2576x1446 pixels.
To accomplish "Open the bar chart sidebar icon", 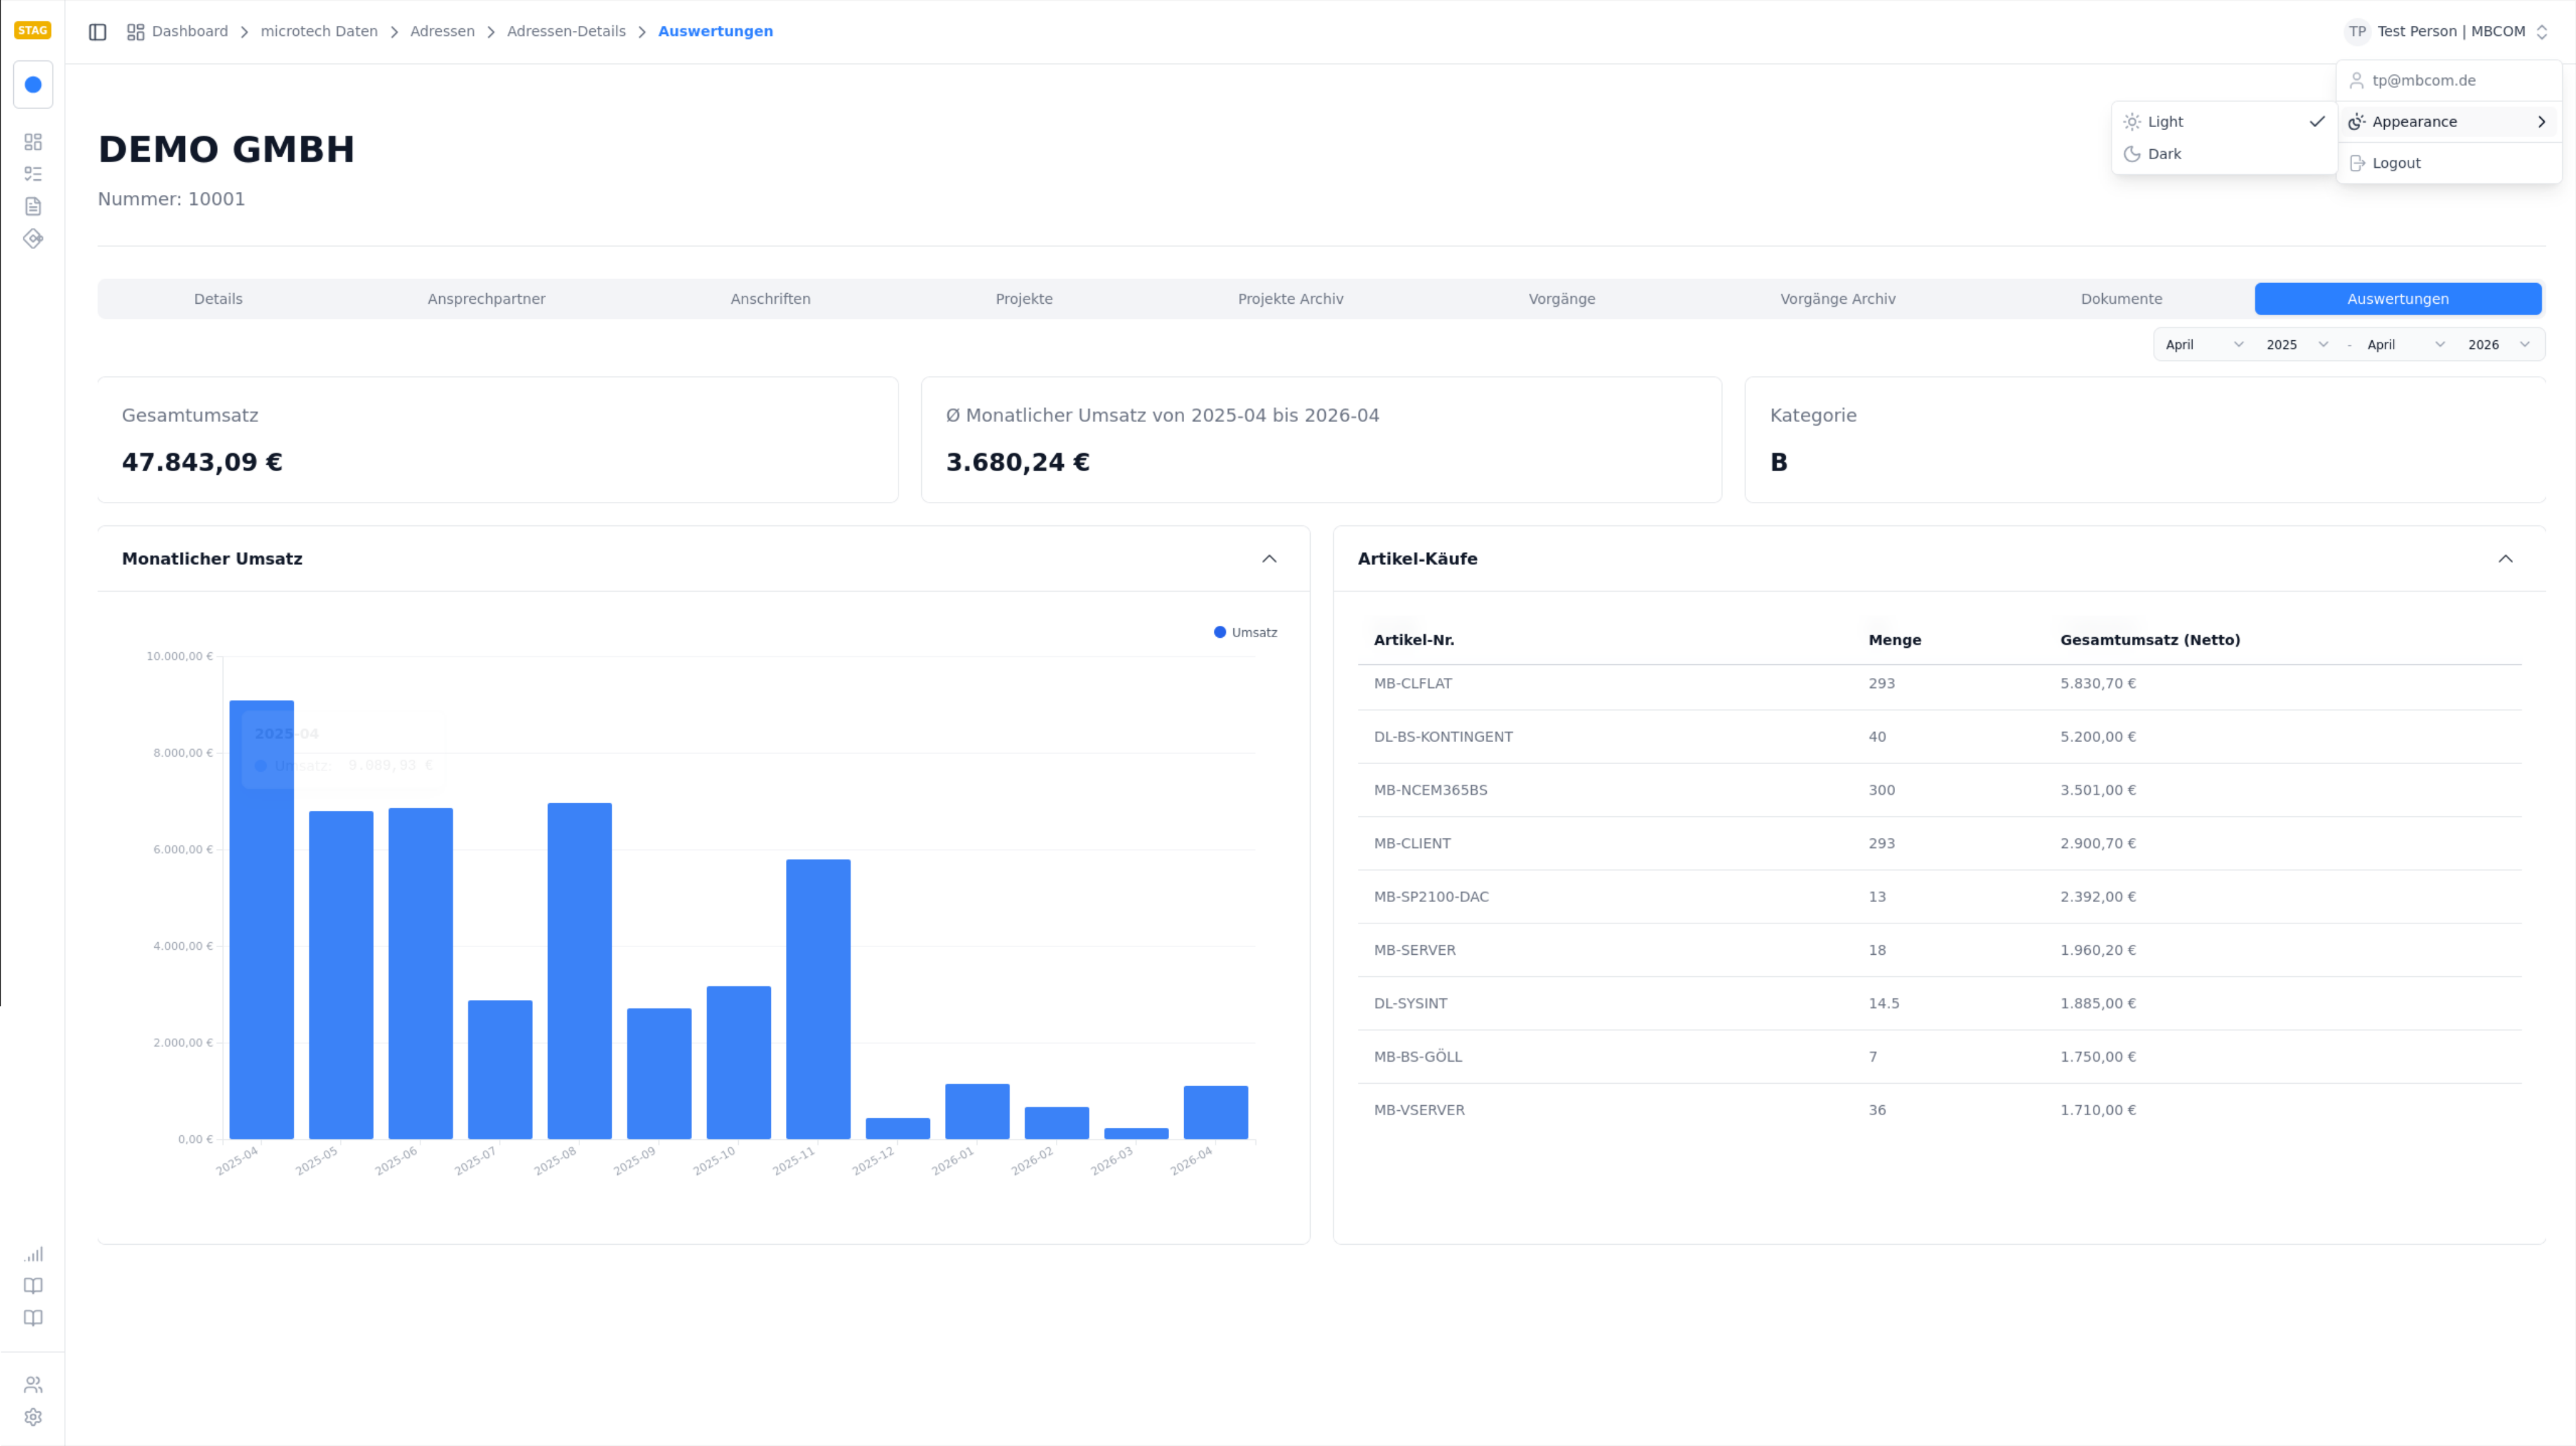I will pyautogui.click(x=33, y=1254).
